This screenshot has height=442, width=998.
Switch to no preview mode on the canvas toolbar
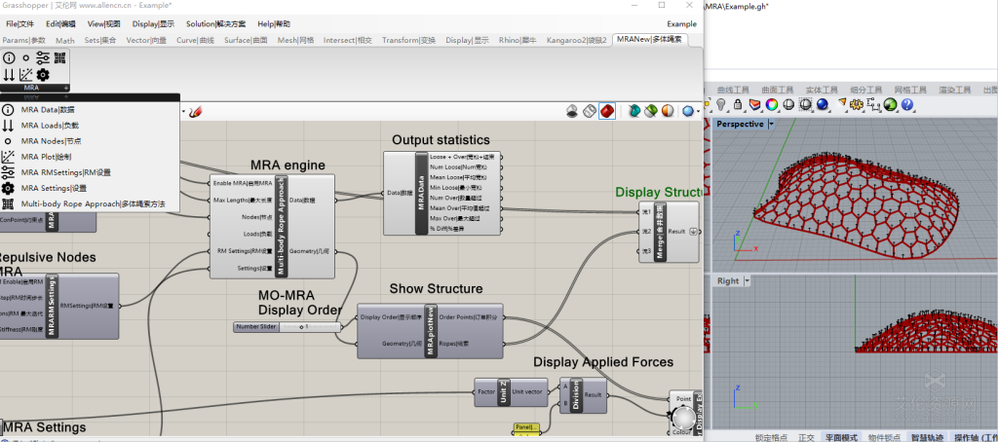(x=573, y=111)
